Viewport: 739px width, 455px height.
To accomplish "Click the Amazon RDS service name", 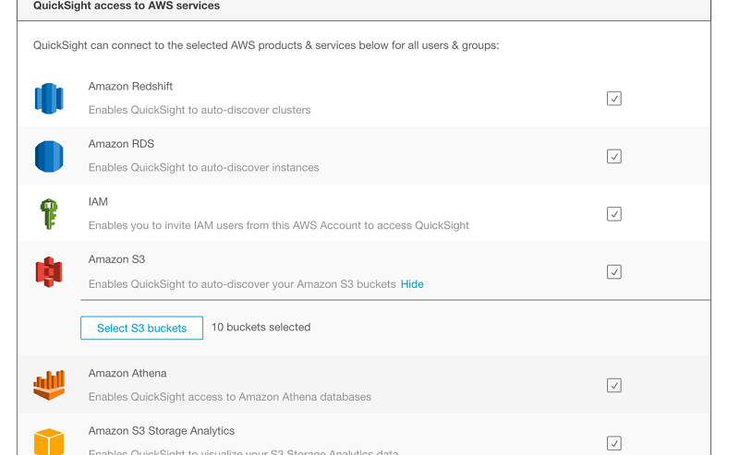I will point(121,144).
